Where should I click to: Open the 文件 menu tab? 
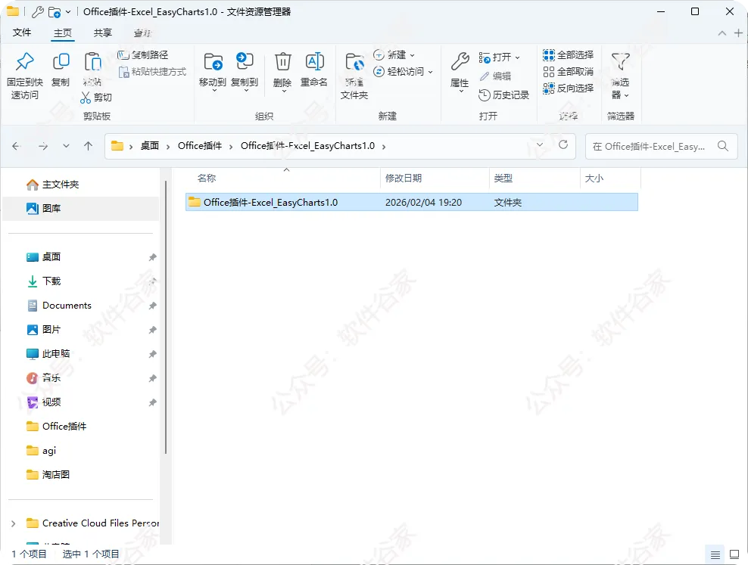(22, 33)
